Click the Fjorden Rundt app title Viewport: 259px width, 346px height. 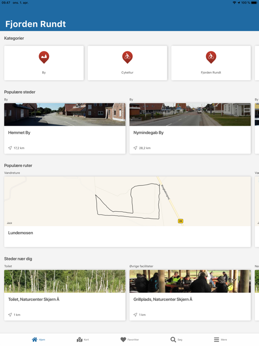click(36, 24)
